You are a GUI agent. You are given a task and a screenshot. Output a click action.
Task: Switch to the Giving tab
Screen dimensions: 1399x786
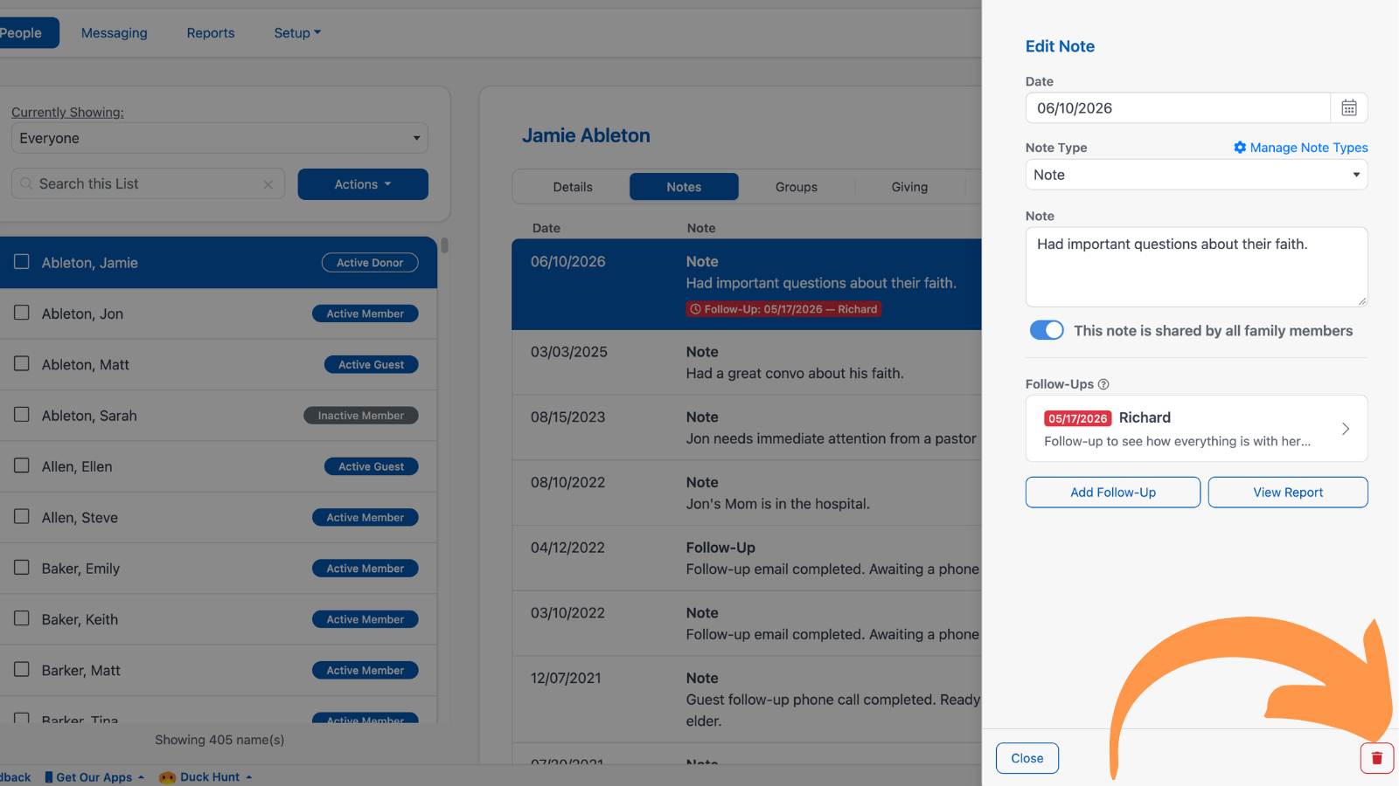[909, 187]
